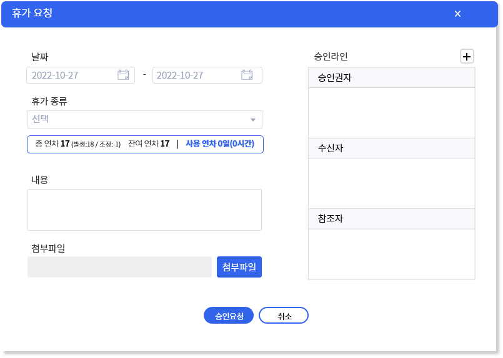Close the 휴가 요청 dialog
Viewport: 503px width, 358px height.
[457, 14]
